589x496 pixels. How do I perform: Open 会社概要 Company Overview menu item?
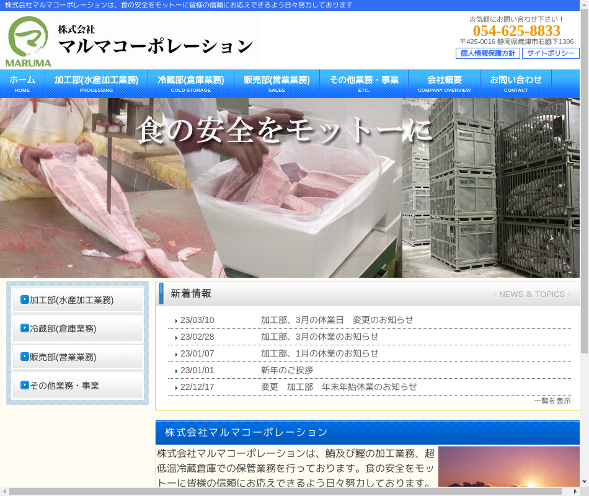click(x=444, y=84)
